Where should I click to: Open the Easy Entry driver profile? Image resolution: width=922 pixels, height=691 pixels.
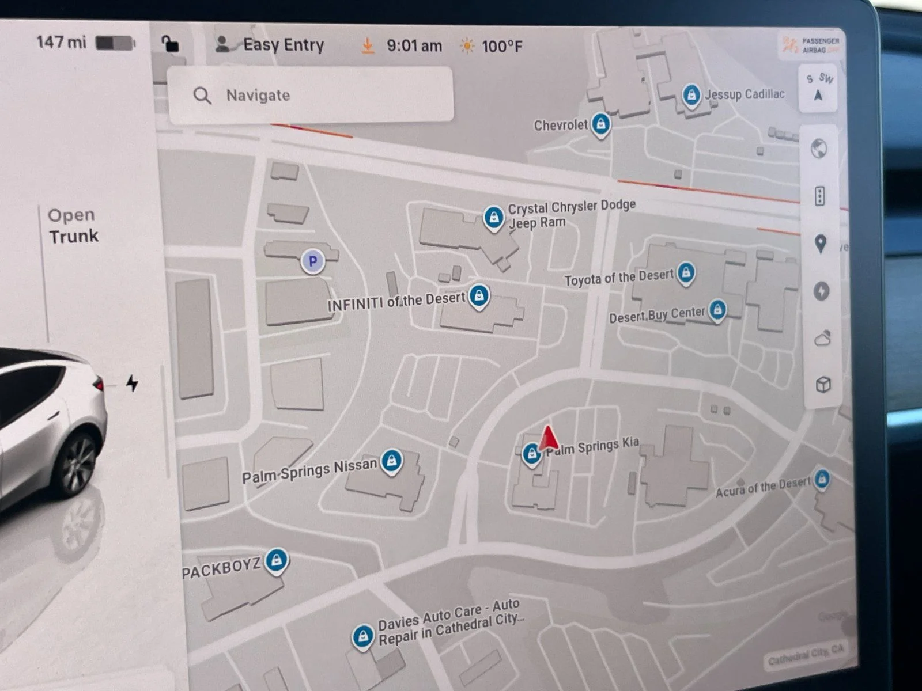click(x=269, y=44)
